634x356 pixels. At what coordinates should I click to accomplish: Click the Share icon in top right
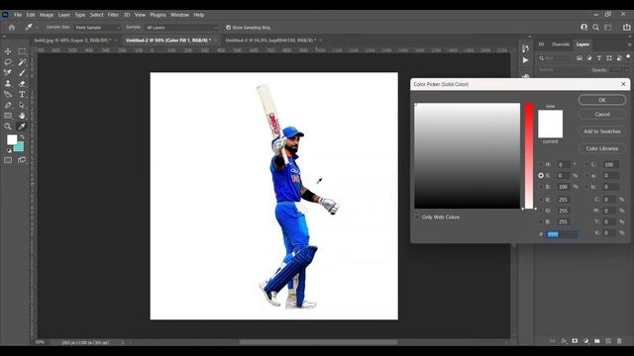click(x=626, y=28)
